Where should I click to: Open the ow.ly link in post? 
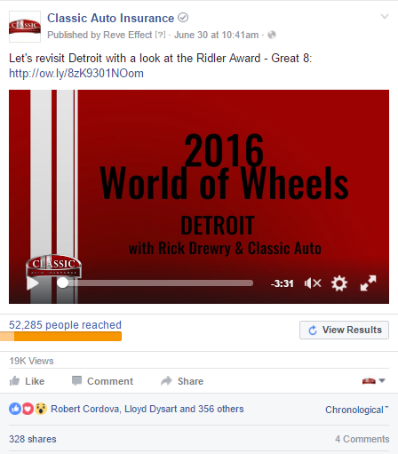(76, 74)
